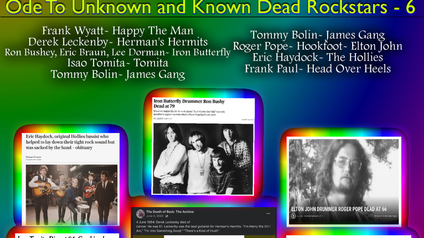Click the globe privacy icon beside June 4, 2020

166,216
